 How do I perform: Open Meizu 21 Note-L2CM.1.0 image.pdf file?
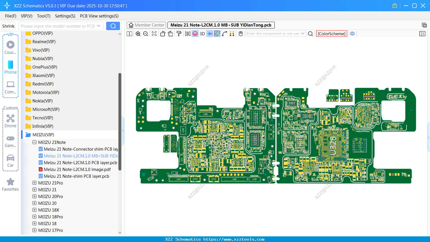77,170
